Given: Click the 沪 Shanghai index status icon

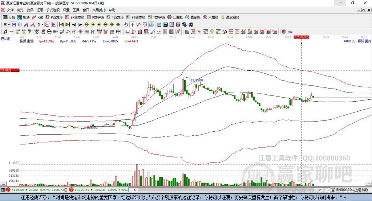Looking at the screenshot, I should click(x=9, y=190).
